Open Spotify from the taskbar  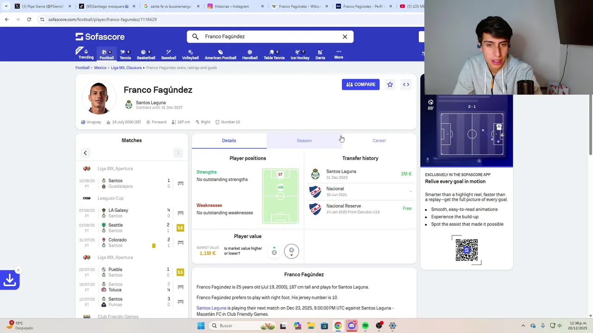click(365, 326)
